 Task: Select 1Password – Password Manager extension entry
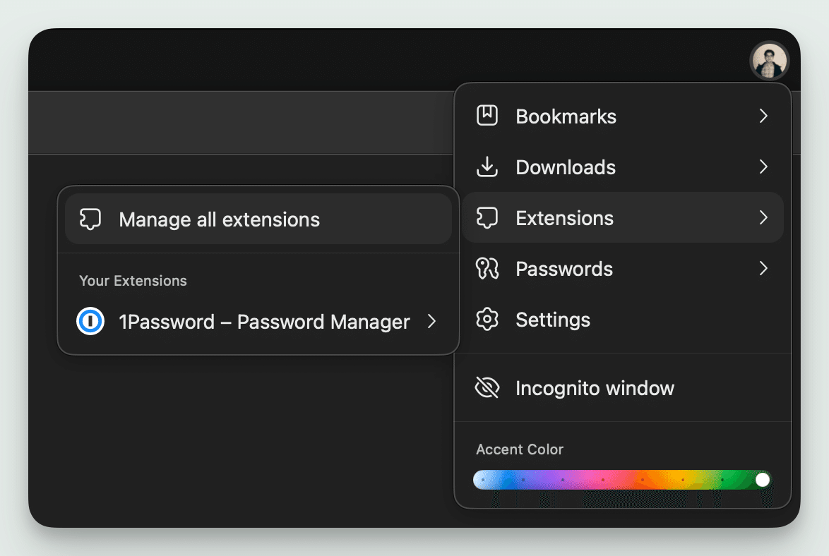(264, 322)
